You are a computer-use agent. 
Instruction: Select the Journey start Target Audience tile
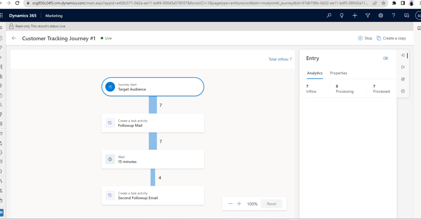[153, 87]
